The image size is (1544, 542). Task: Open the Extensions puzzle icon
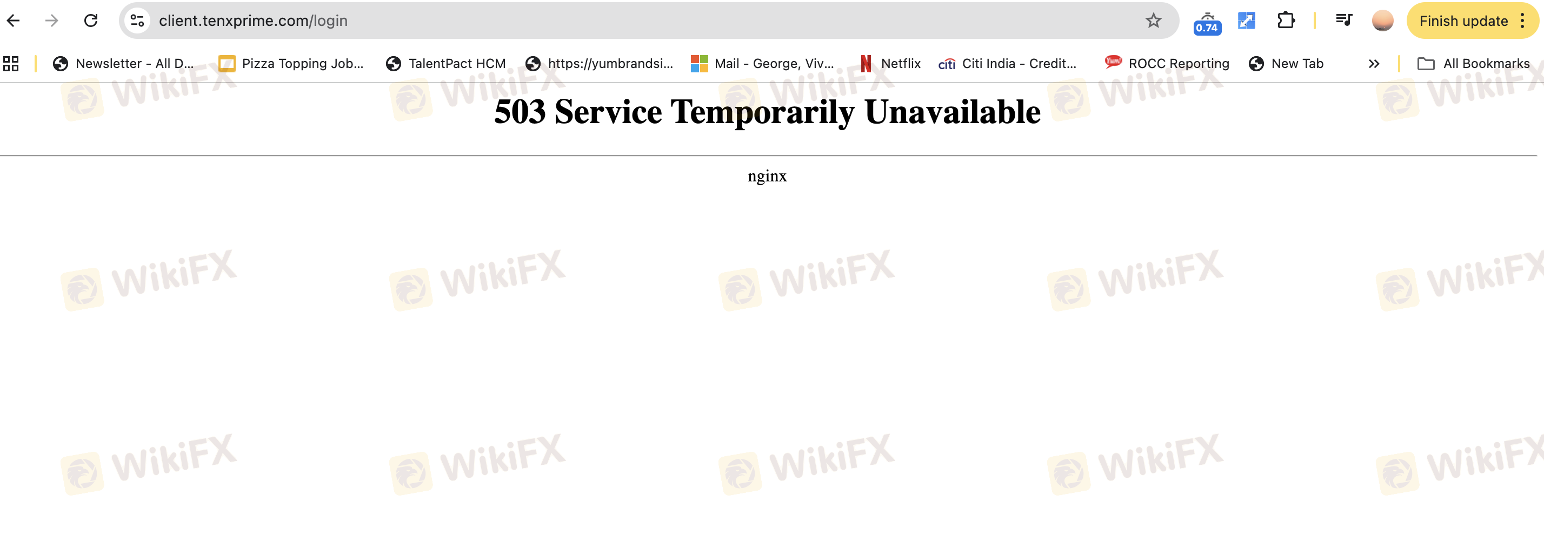tap(1286, 21)
